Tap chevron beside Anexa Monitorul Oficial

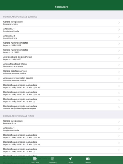point(119,65)
